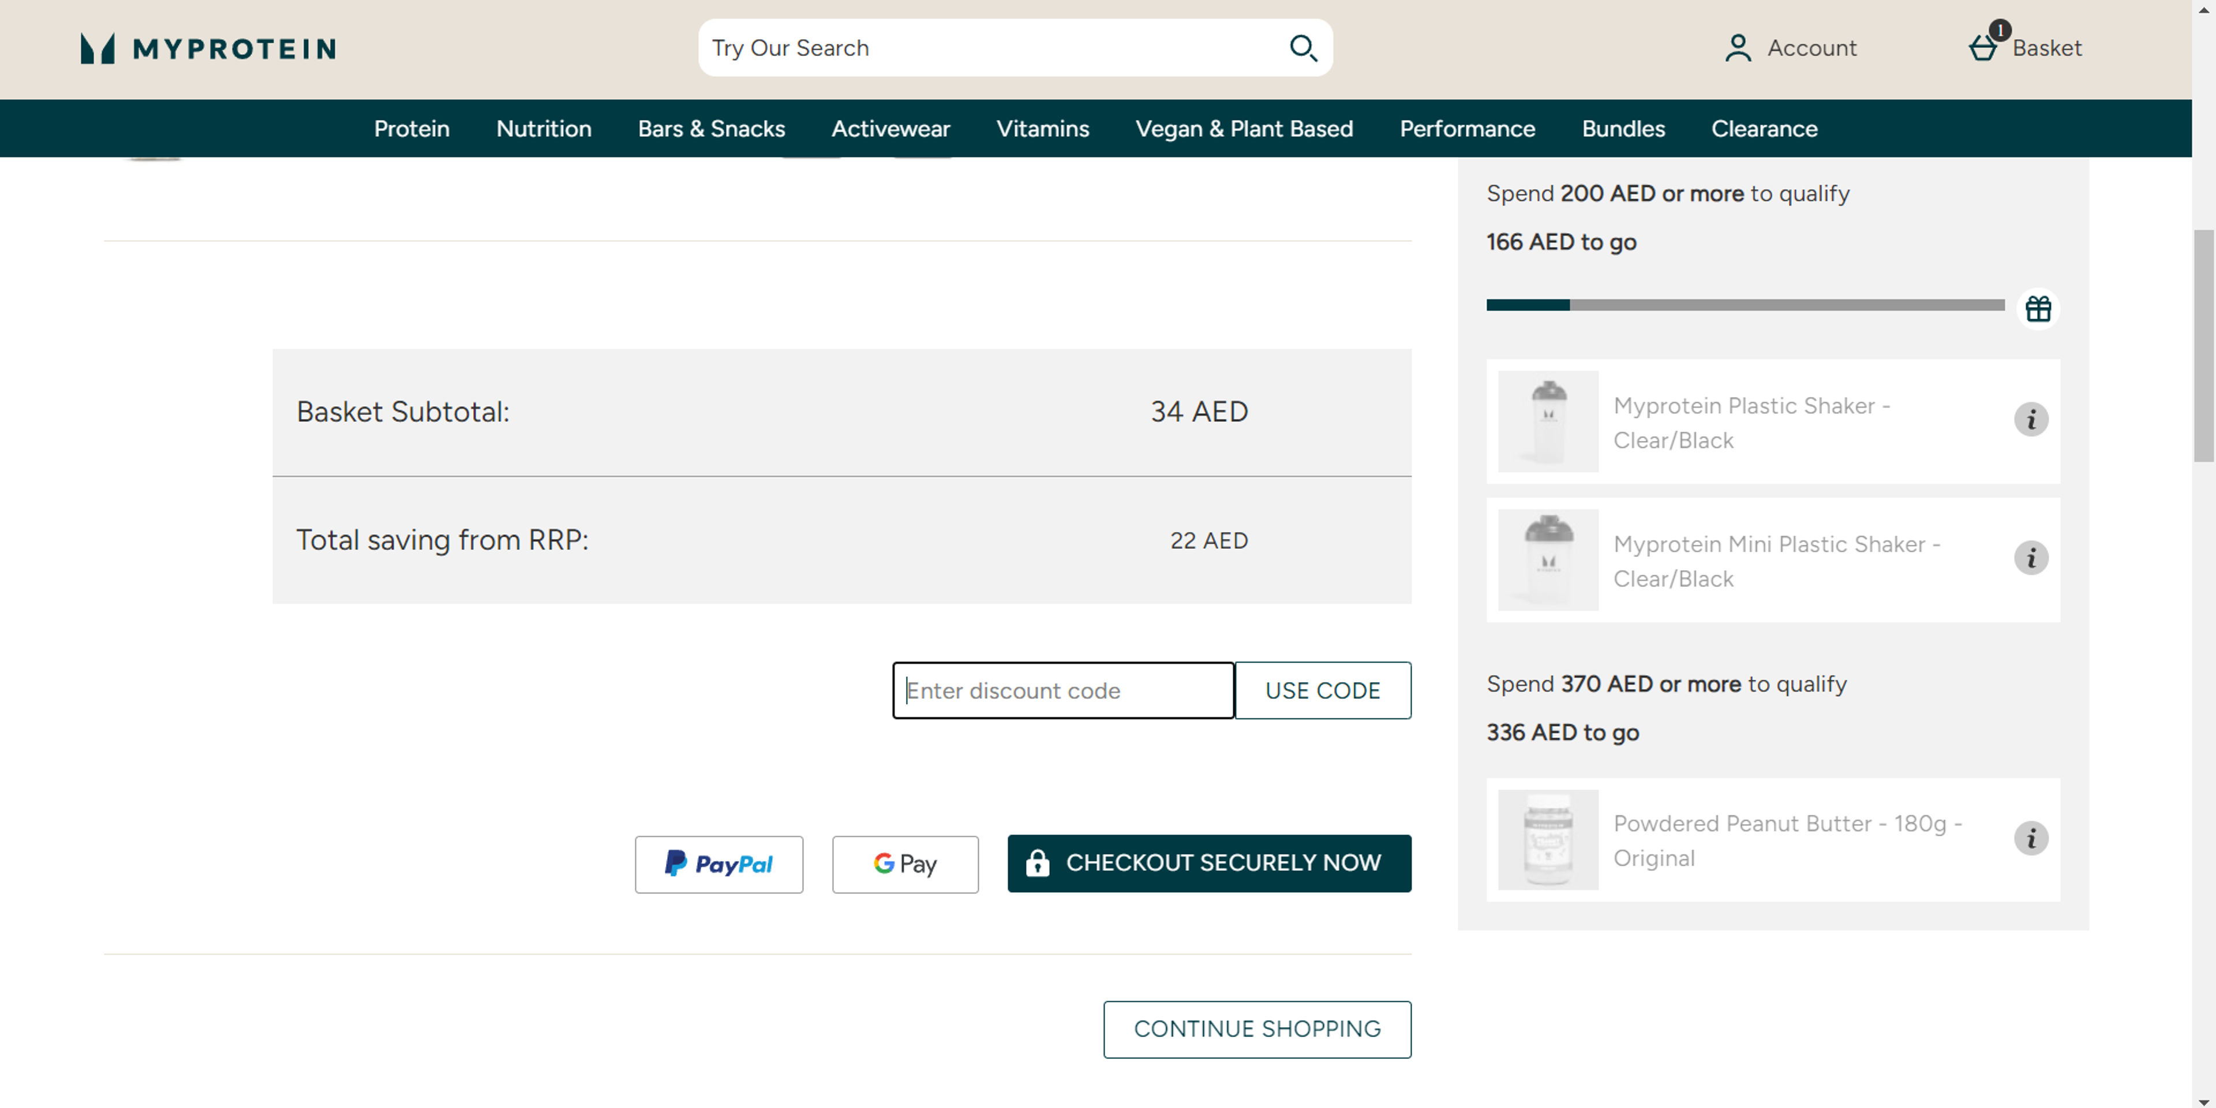Open the Performance menu
The image size is (2216, 1108).
[x=1468, y=128]
